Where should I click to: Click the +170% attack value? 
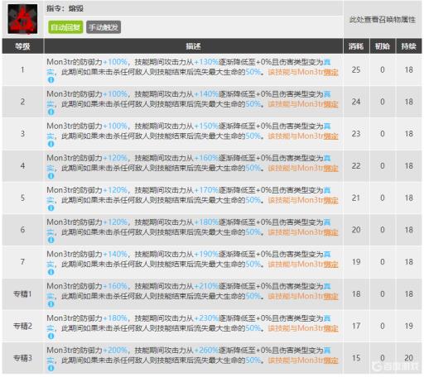(x=206, y=190)
